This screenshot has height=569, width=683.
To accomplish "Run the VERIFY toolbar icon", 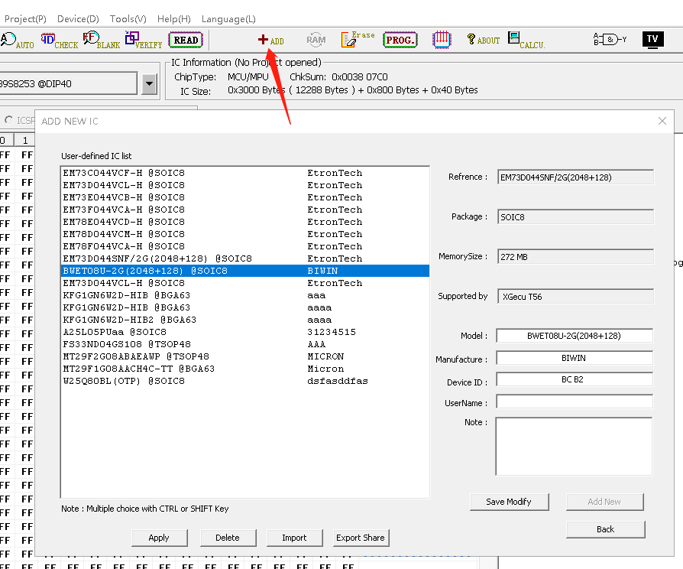I will click(x=132, y=39).
